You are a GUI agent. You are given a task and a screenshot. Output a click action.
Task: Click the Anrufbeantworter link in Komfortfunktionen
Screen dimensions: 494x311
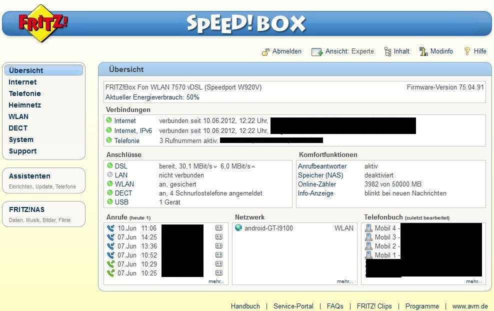coord(322,166)
